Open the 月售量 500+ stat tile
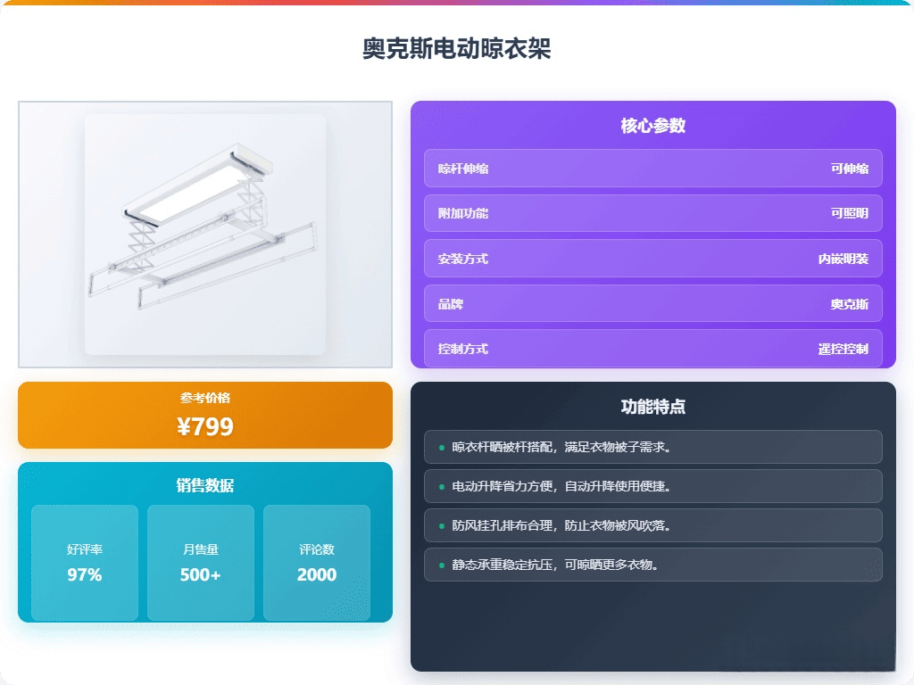This screenshot has width=914, height=685. click(x=201, y=563)
